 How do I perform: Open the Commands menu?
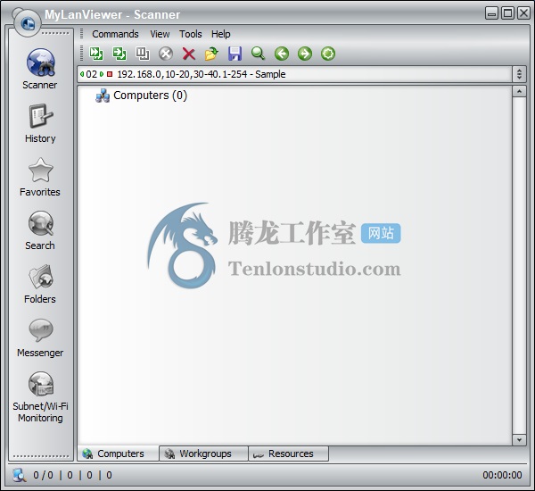[x=115, y=34]
